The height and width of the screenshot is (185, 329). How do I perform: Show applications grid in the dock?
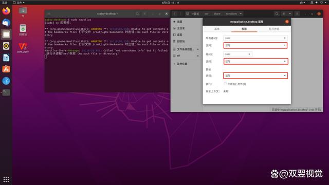coord(6,179)
